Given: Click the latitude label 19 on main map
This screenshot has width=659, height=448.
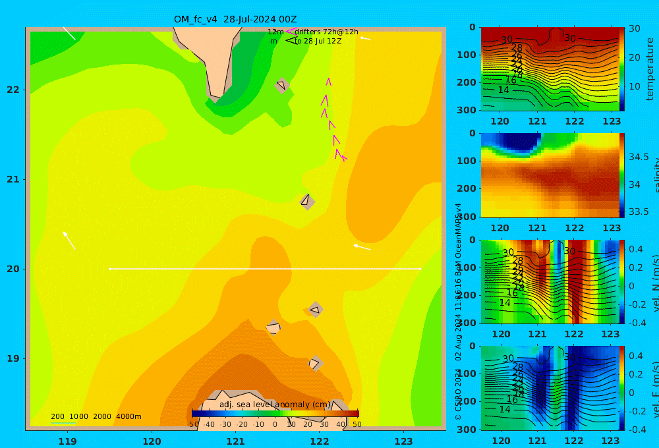Looking at the screenshot, I should [13, 358].
